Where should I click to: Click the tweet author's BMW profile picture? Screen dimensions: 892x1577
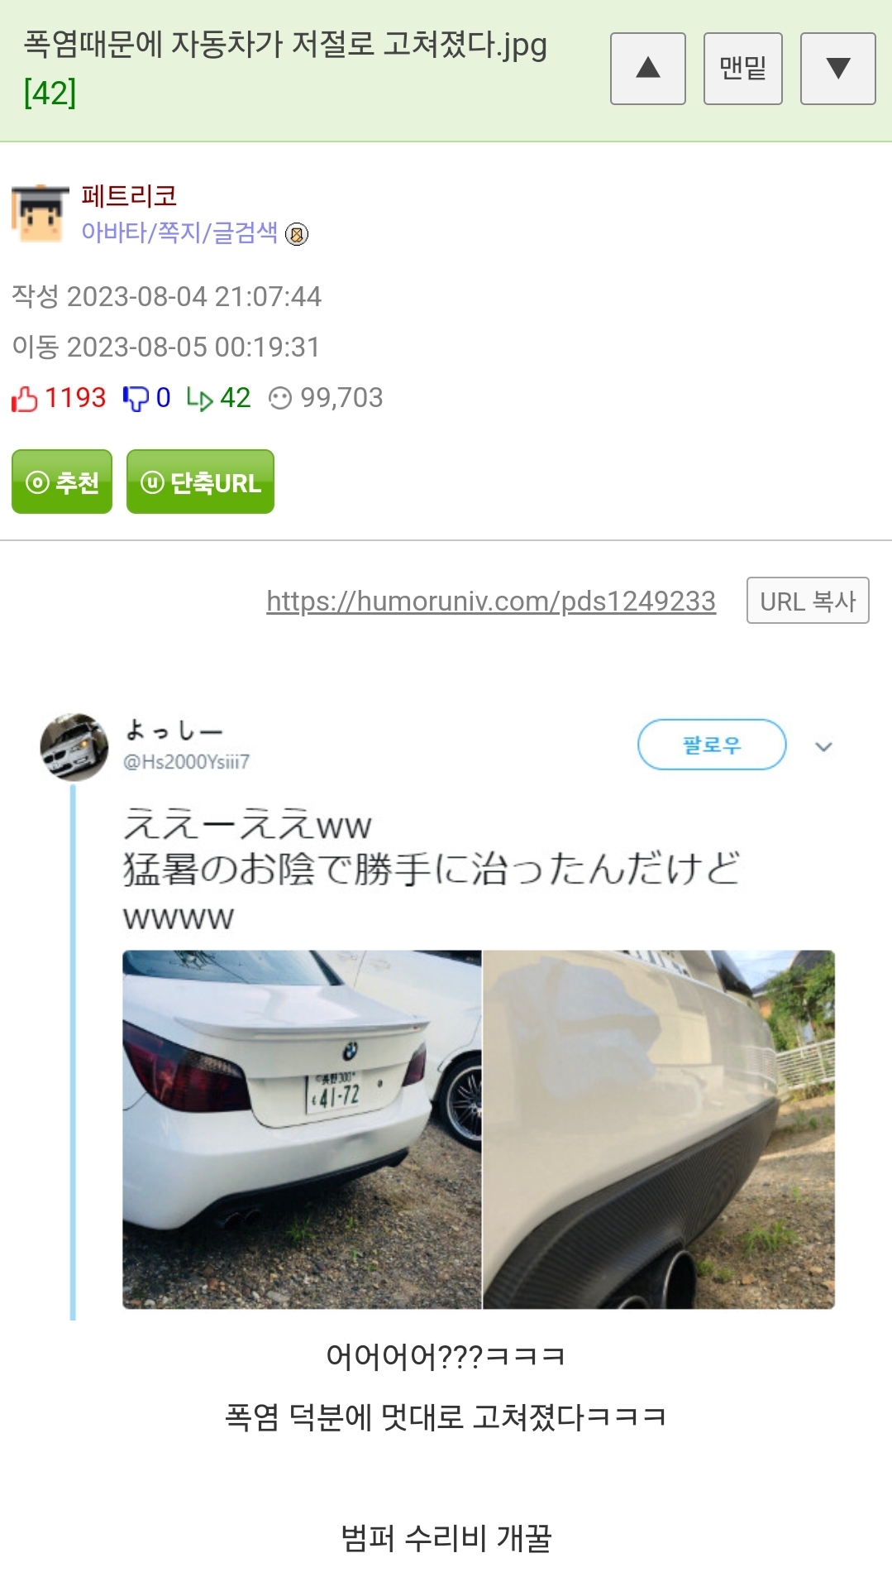pyautogui.click(x=74, y=747)
